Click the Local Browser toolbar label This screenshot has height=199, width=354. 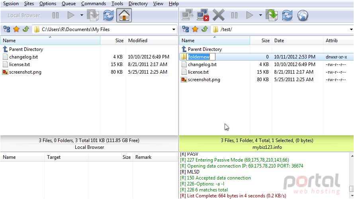(x=24, y=16)
